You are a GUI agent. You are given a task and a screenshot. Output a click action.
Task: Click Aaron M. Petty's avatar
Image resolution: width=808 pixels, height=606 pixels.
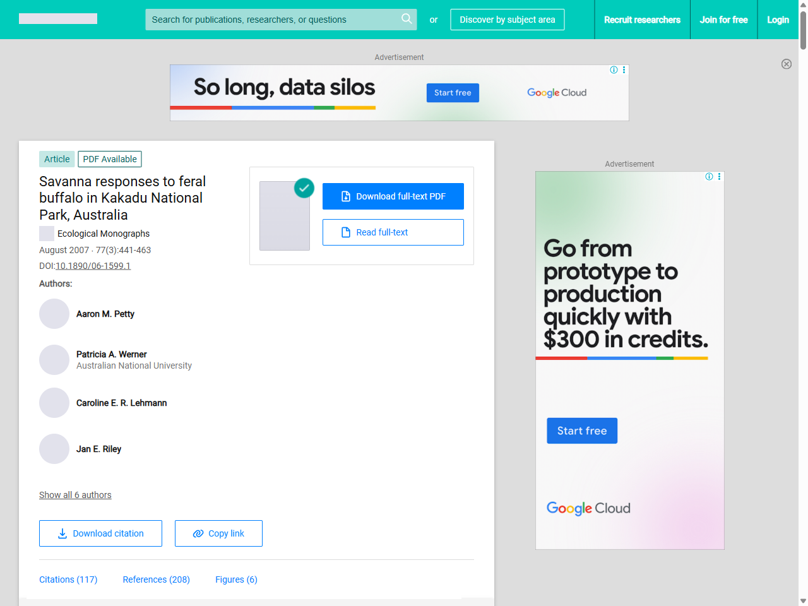pos(54,314)
